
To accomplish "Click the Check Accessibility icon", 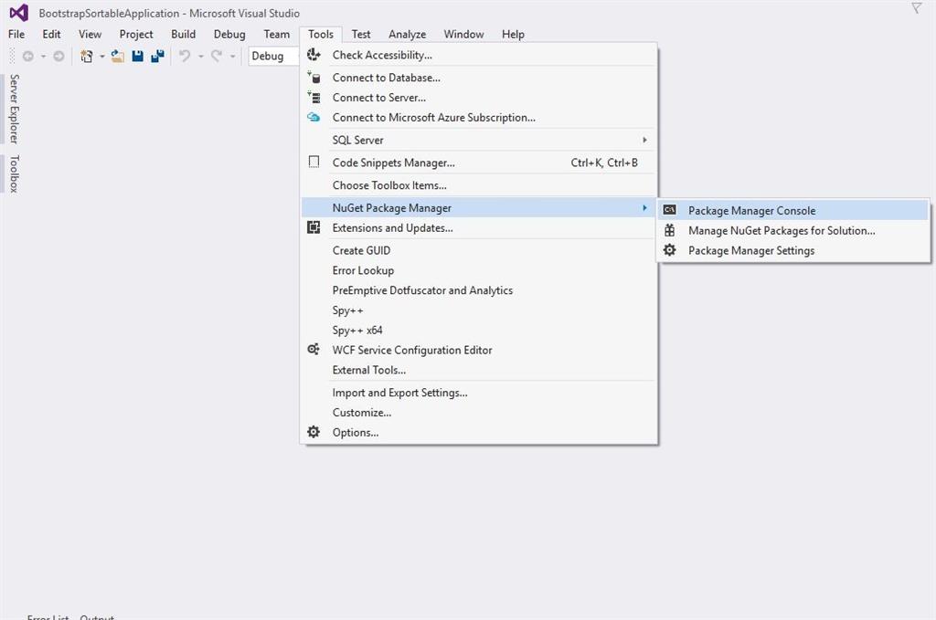I will click(x=314, y=55).
